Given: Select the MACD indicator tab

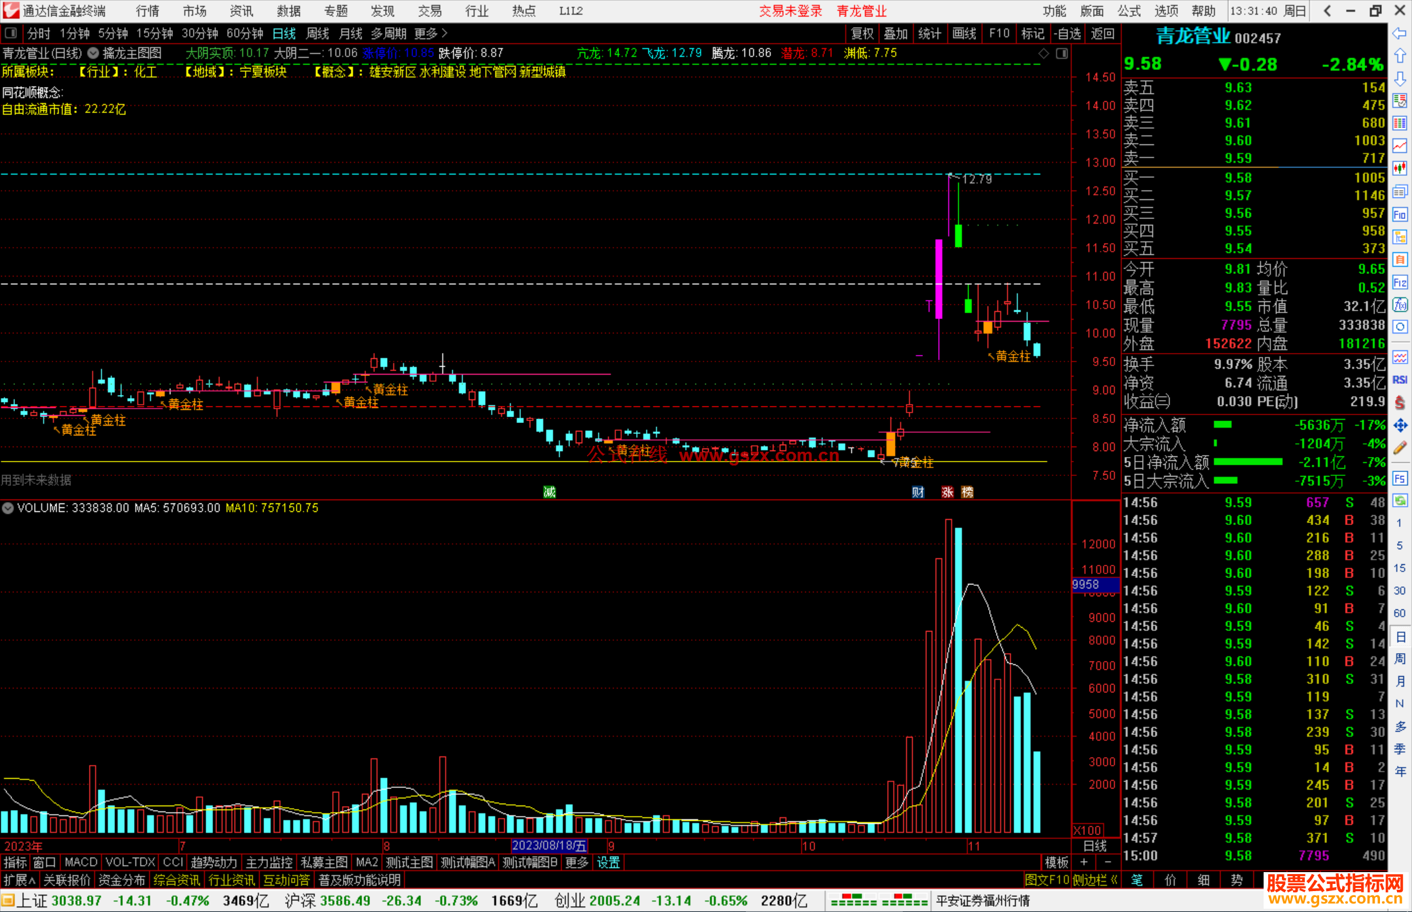Looking at the screenshot, I should pos(80,862).
